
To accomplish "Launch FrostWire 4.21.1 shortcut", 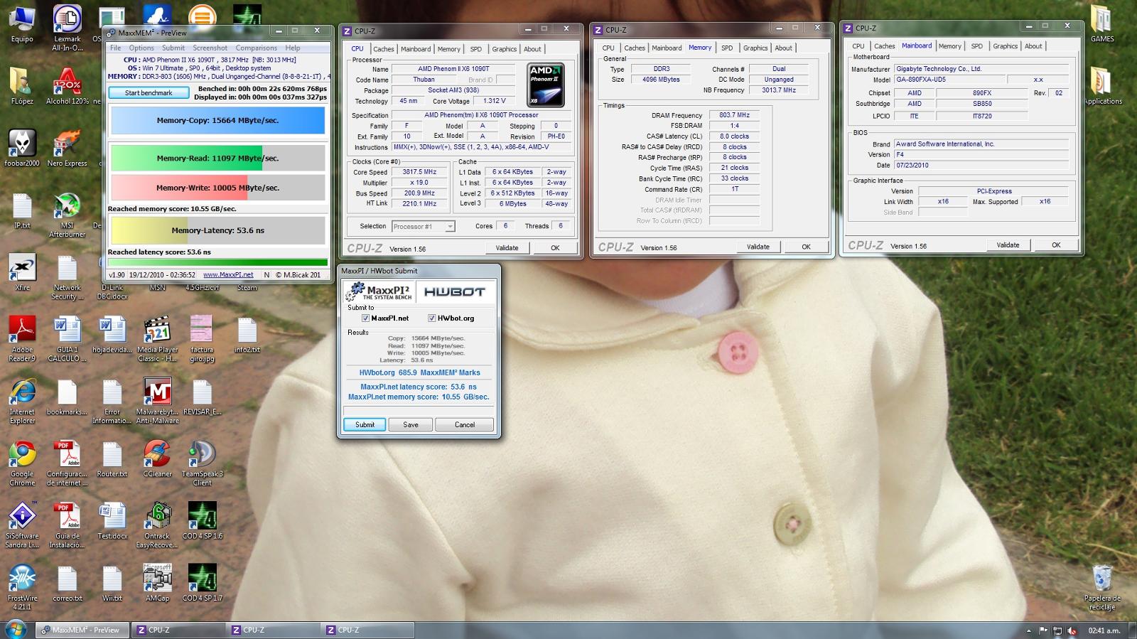I will point(22,588).
